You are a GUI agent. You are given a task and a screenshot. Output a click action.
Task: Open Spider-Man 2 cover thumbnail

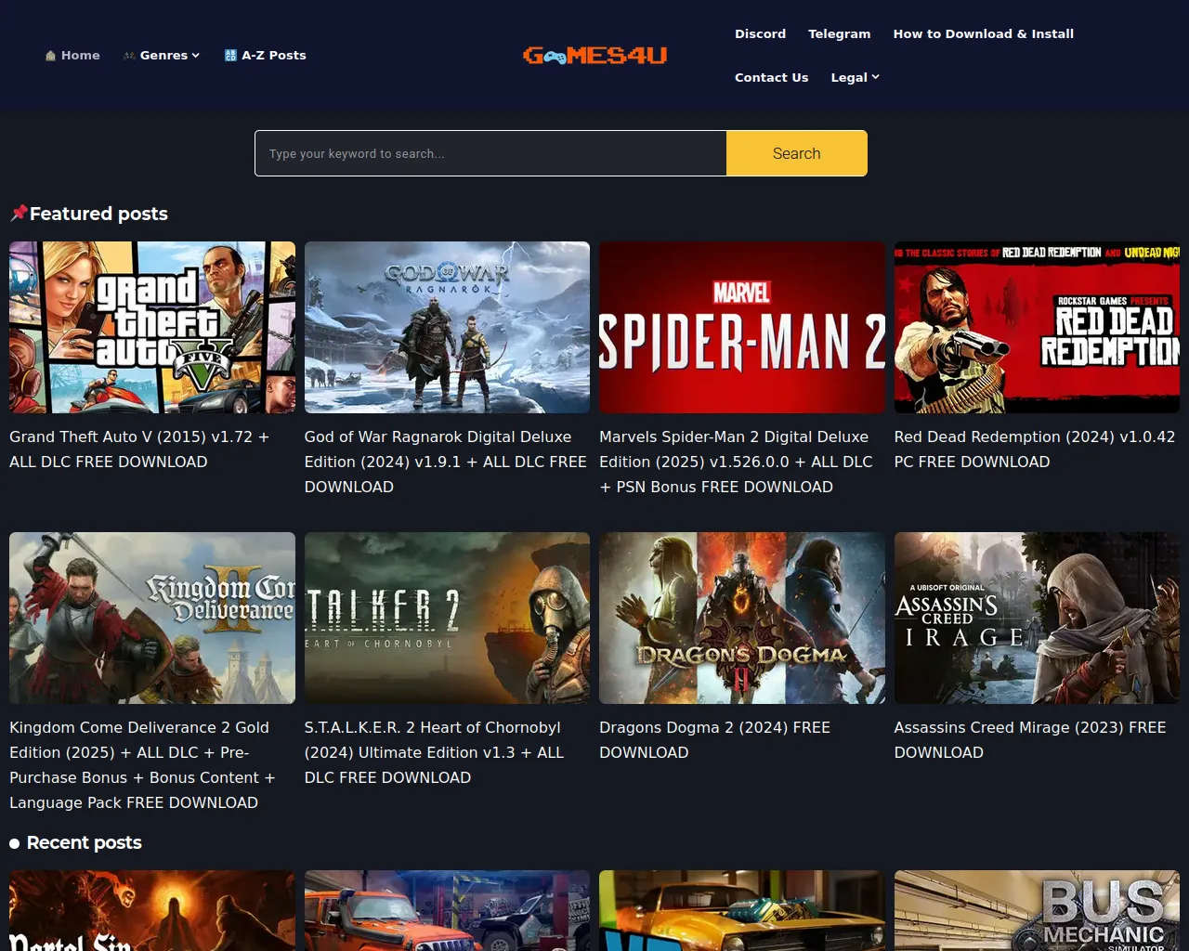742,328
